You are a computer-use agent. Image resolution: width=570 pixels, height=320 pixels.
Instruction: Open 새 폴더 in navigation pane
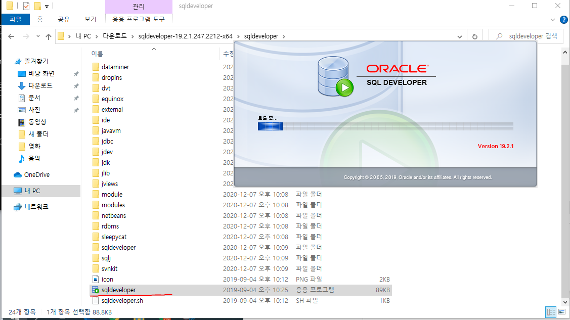pos(38,134)
